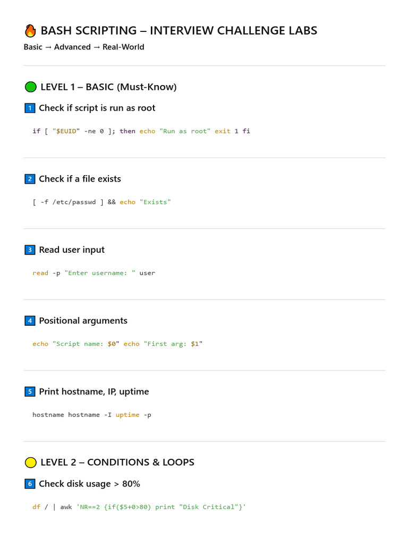Click the 'Check disk usage > 80%' heading
This screenshot has height=545, width=408.
pyautogui.click(x=89, y=484)
